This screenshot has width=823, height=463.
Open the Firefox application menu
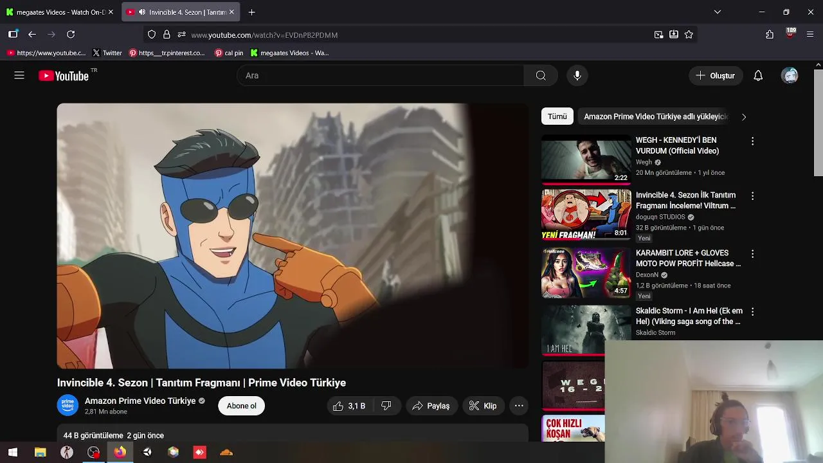click(810, 35)
